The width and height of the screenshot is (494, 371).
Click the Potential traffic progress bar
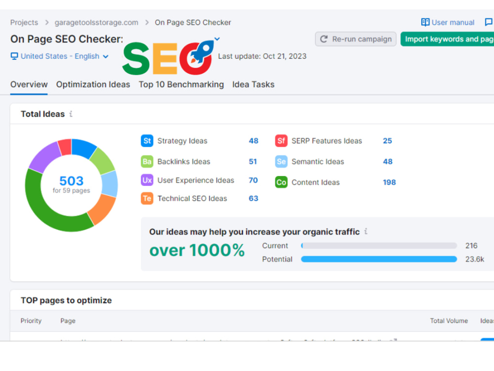tap(379, 259)
